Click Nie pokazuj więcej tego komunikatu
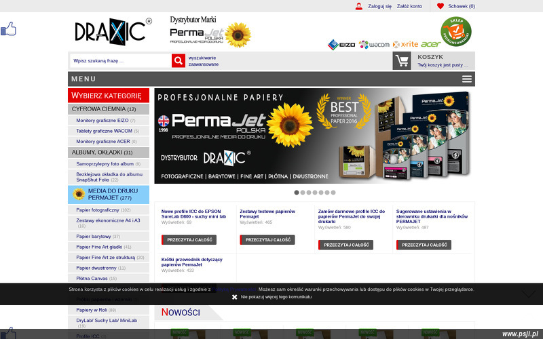The height and width of the screenshot is (339, 543). (276, 297)
